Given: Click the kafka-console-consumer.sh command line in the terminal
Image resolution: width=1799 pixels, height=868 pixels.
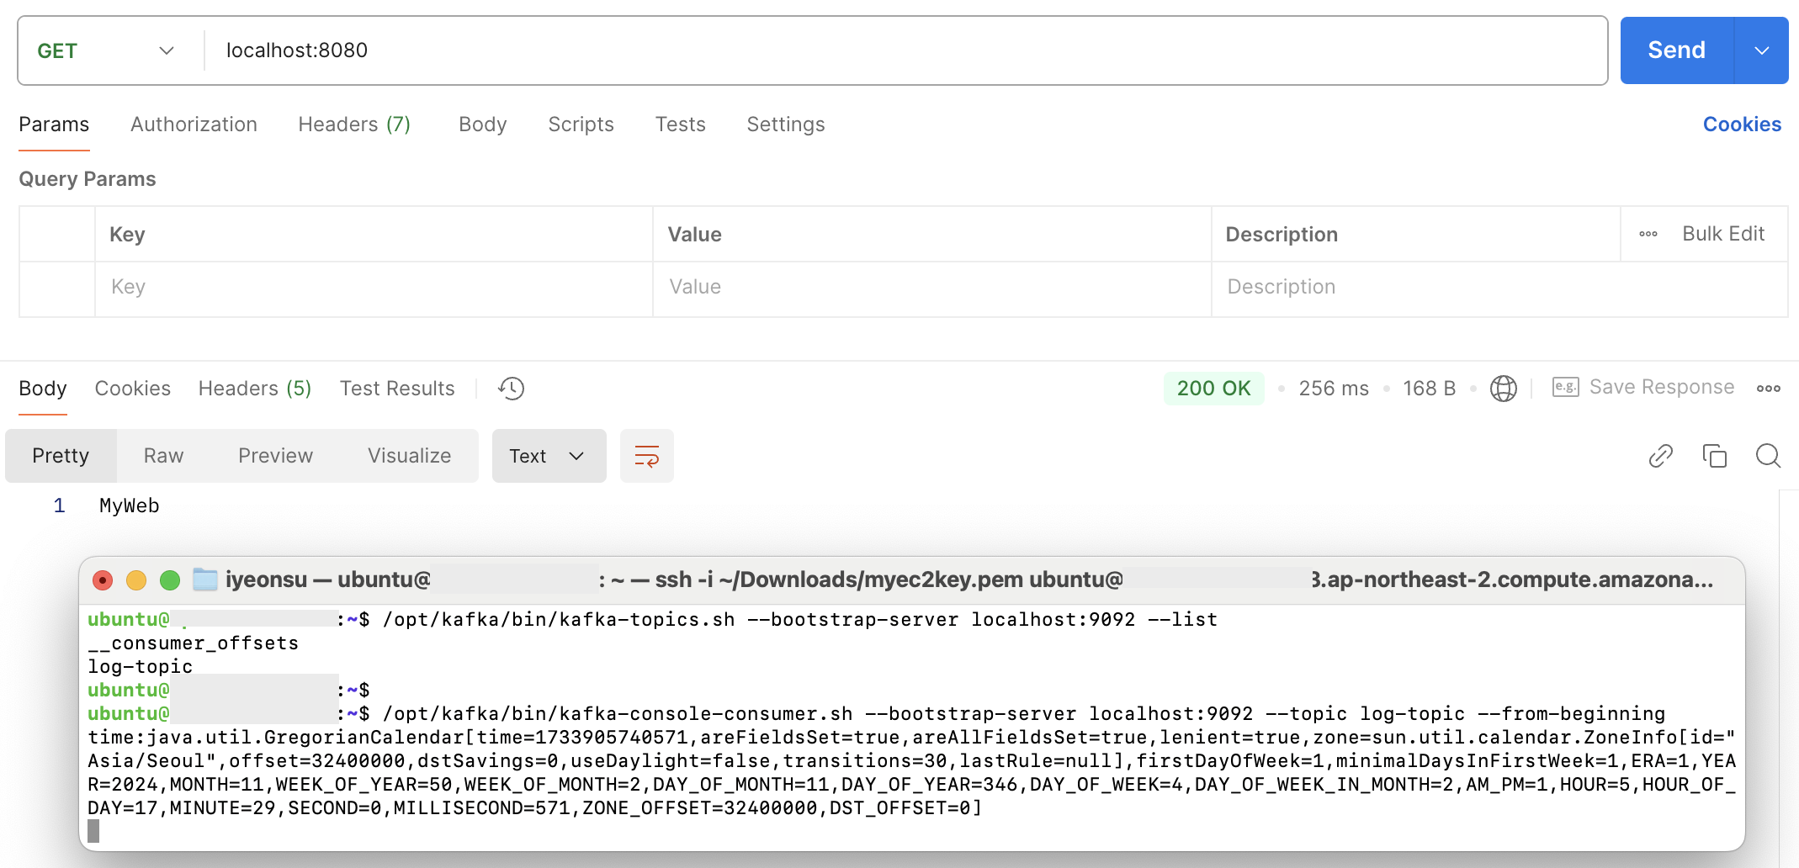Looking at the screenshot, I should click(1023, 714).
